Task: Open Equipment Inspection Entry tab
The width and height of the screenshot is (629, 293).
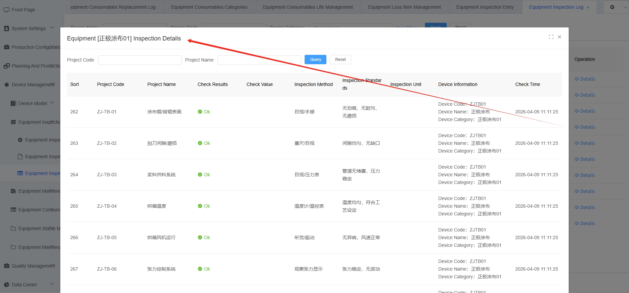Action: (x=485, y=7)
